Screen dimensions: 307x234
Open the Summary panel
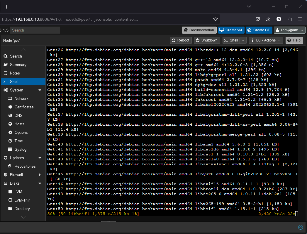pos(23,65)
